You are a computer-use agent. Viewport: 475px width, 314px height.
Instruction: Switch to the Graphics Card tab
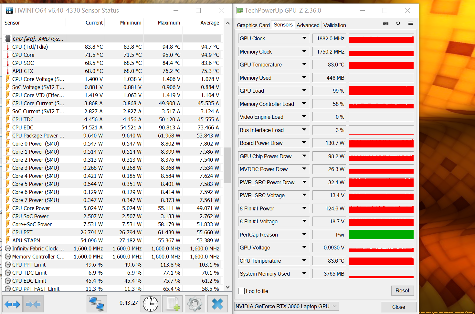[x=253, y=25]
